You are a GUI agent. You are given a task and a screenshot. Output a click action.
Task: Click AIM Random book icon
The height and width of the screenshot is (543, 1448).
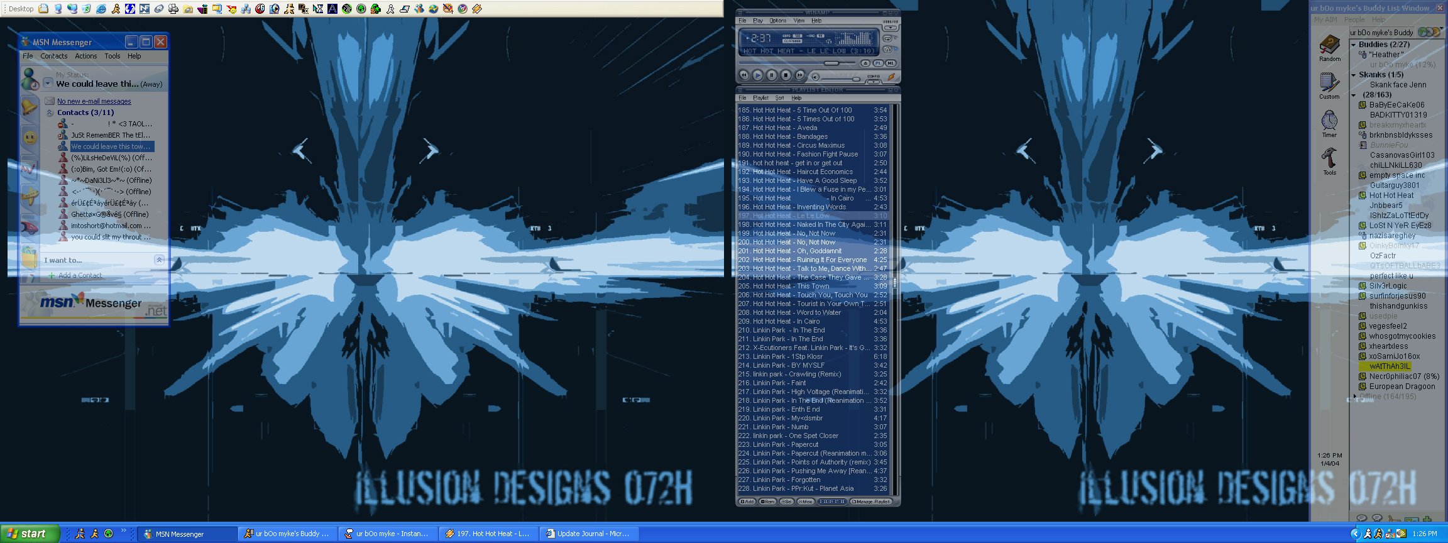coord(1329,45)
